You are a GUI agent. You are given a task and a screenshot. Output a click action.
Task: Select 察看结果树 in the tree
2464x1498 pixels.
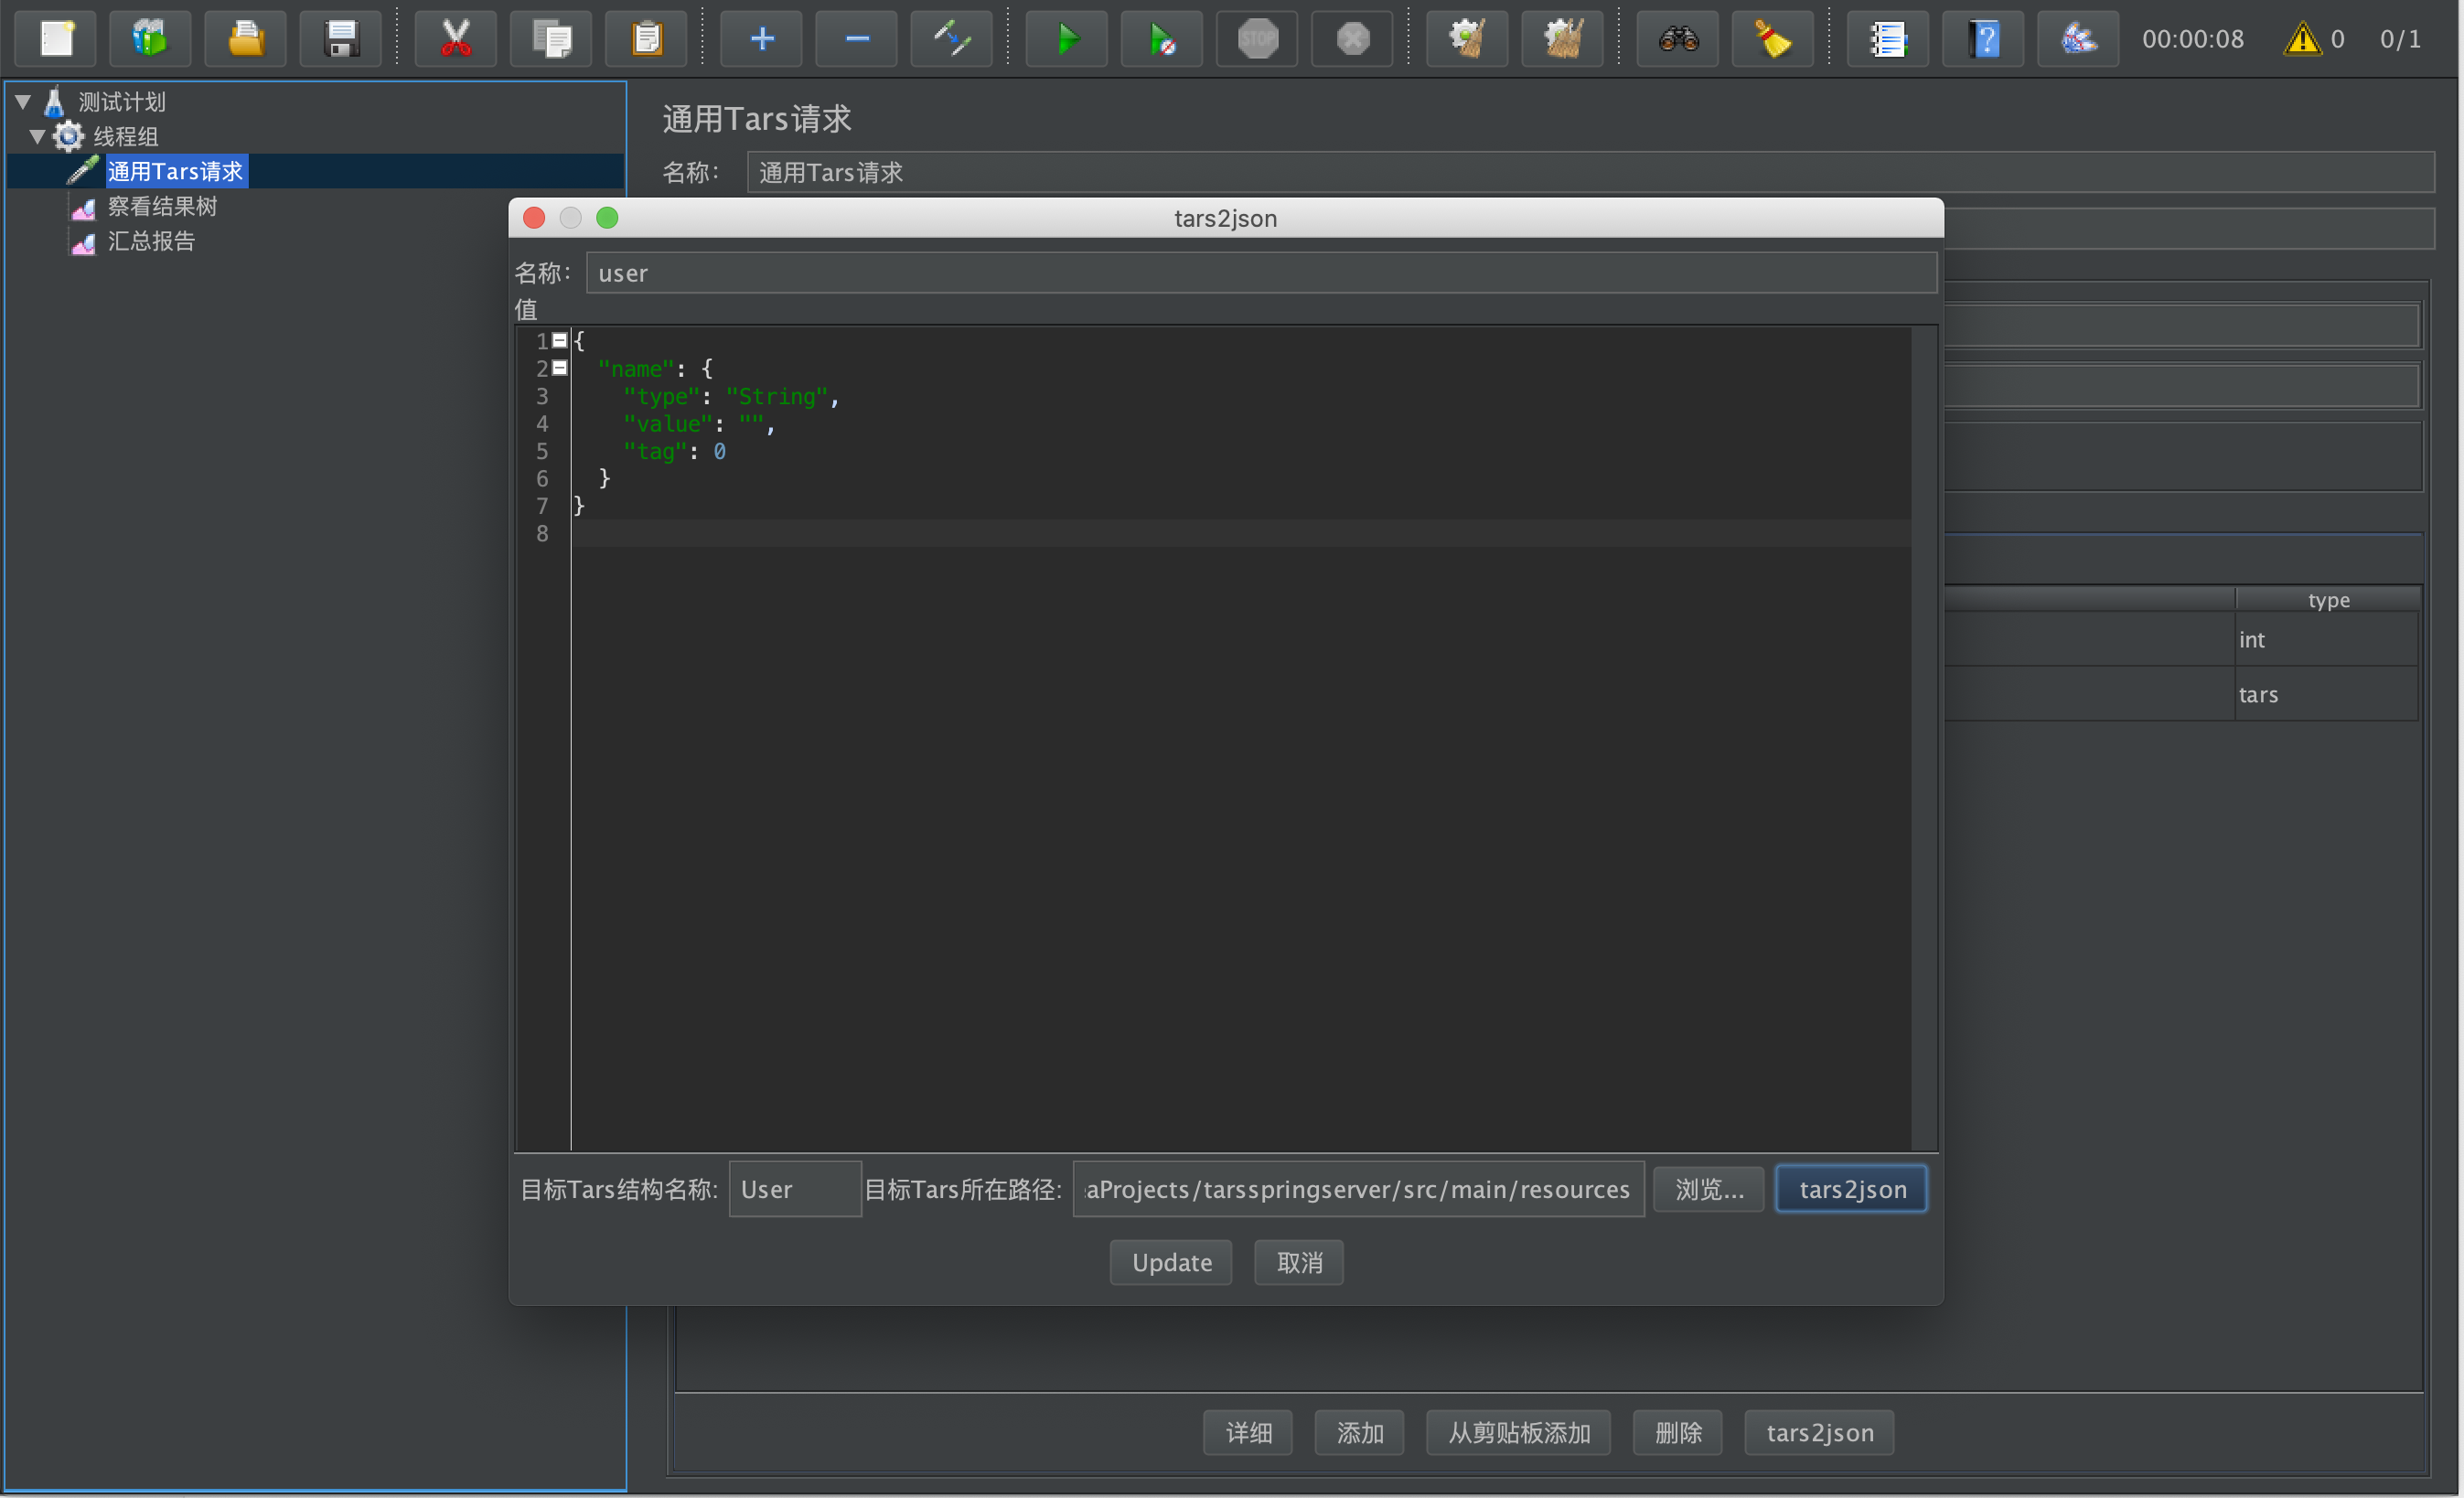tap(162, 207)
